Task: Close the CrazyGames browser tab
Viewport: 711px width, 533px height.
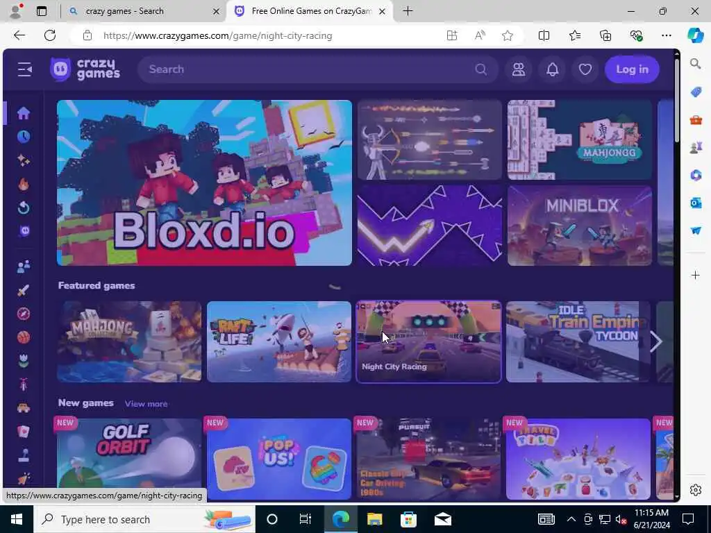Action: click(x=383, y=11)
